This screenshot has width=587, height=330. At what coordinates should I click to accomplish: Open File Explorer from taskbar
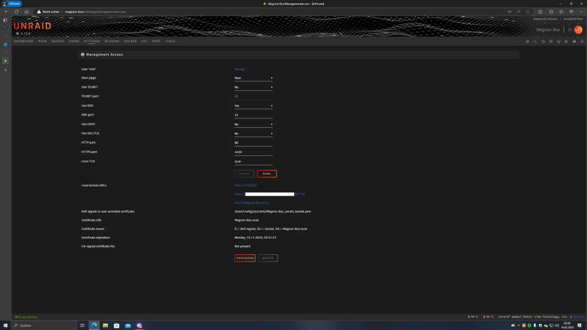pyautogui.click(x=106, y=325)
